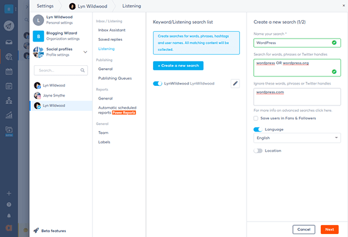Open Publishing Queues settings
This screenshot has height=237, width=348.
click(x=115, y=78)
